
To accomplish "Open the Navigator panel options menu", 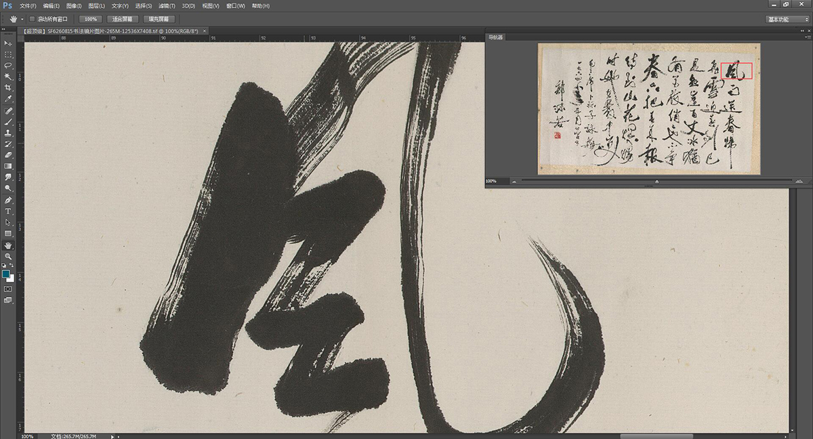I will tap(807, 37).
